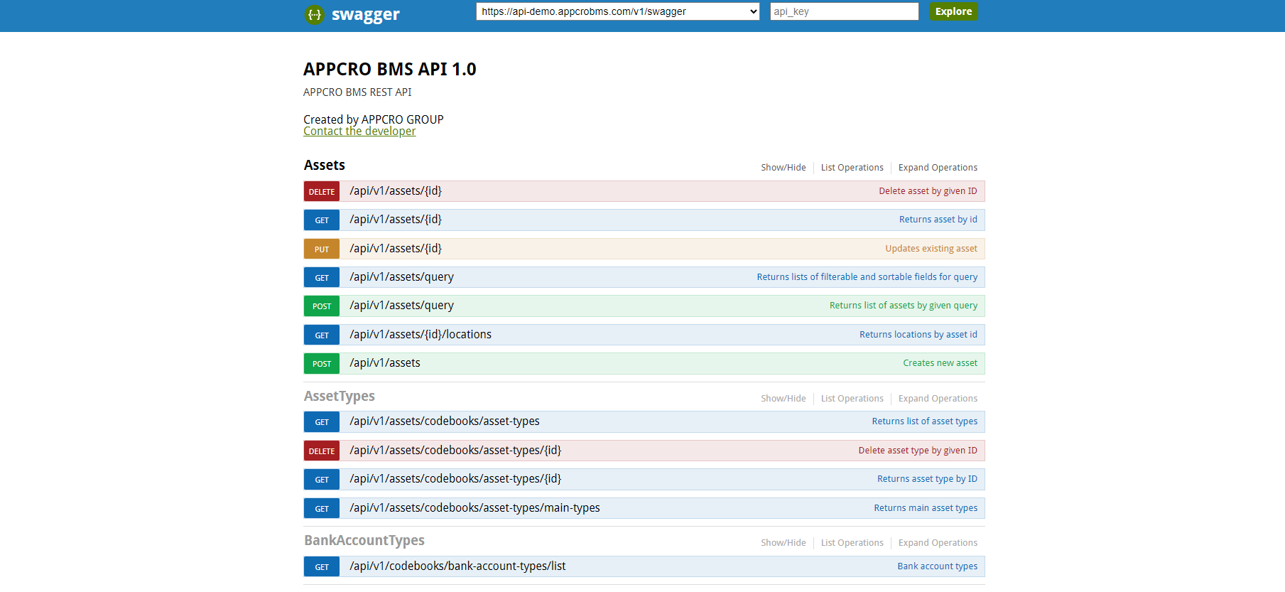Click the Assets section heading

click(x=325, y=165)
